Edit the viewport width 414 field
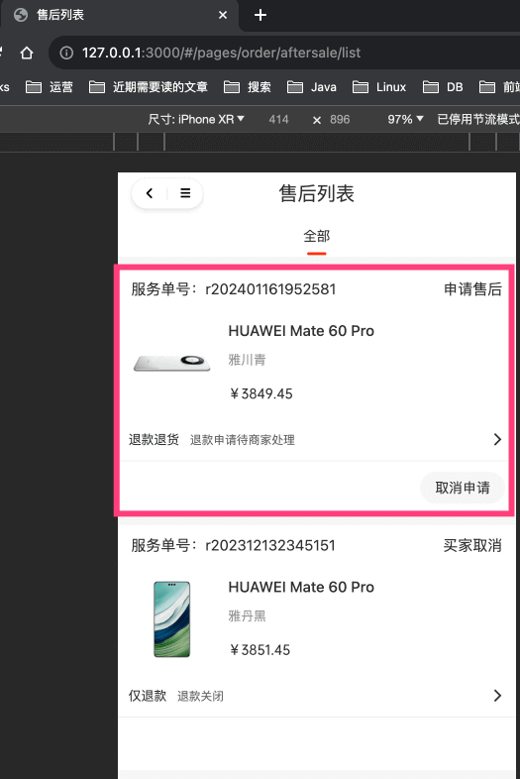520x779 pixels. pos(278,119)
